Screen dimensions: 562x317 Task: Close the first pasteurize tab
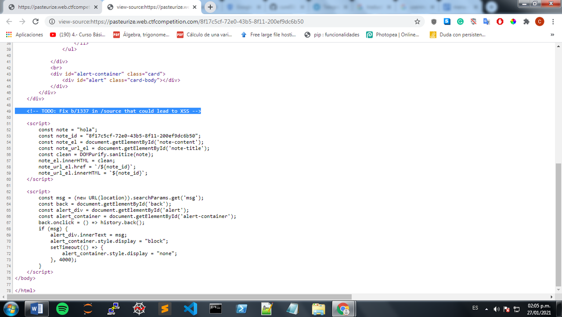[x=96, y=7]
